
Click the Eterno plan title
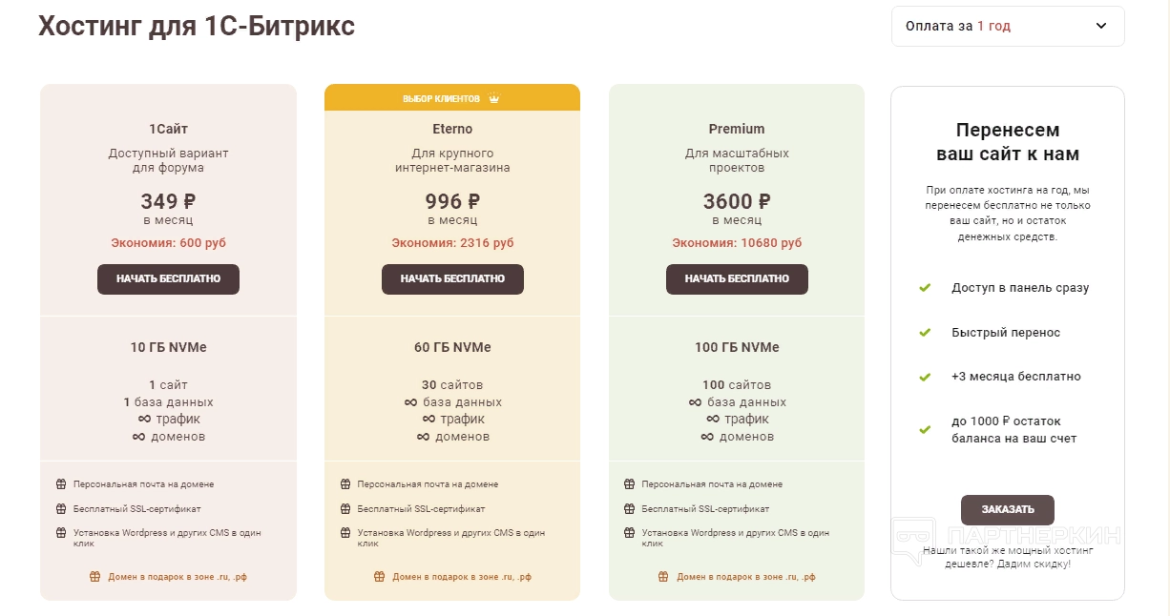click(452, 129)
